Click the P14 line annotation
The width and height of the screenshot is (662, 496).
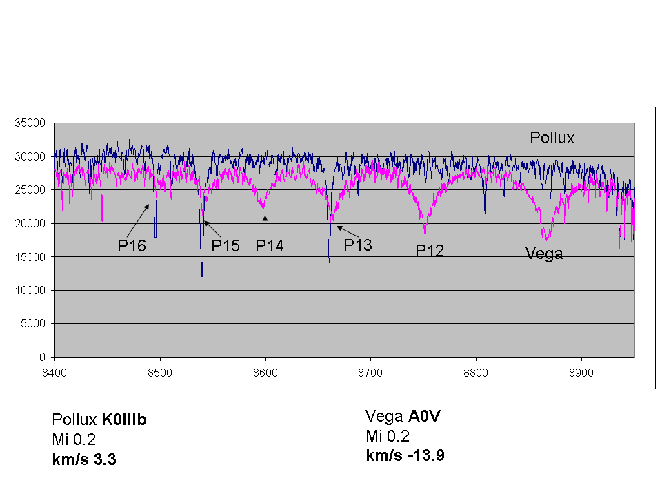pyautogui.click(x=270, y=246)
